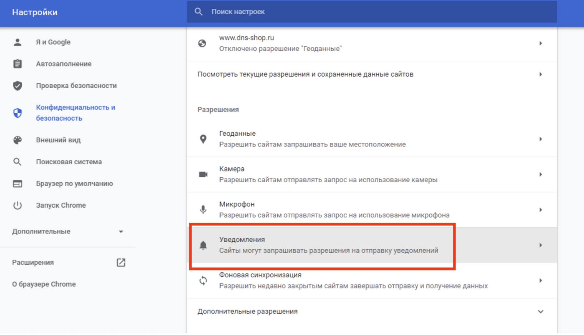Open Уведомления permission settings
This screenshot has width=584, height=335.
tap(372, 245)
